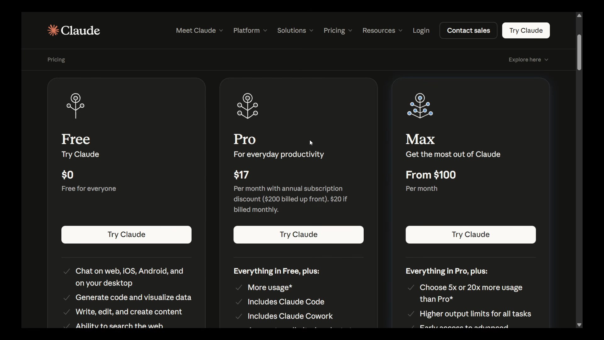The height and width of the screenshot is (340, 604).
Task: Click checkmark beside 'Higher output limits for all tasks'
Action: (x=411, y=314)
